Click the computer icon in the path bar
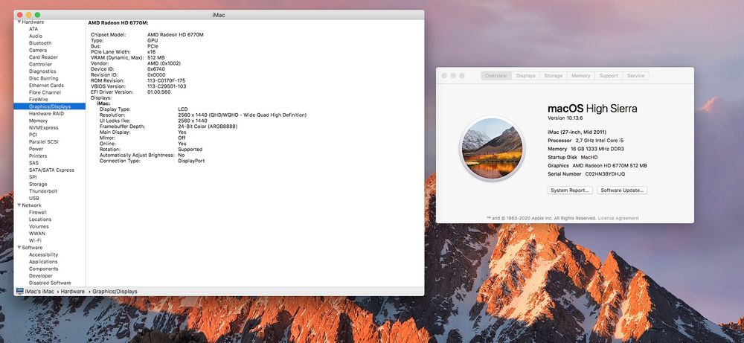The height and width of the screenshot is (343, 744). (19, 291)
